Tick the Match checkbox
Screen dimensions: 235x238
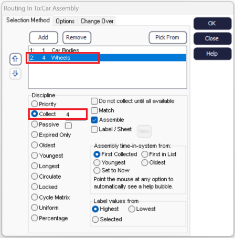(x=94, y=110)
